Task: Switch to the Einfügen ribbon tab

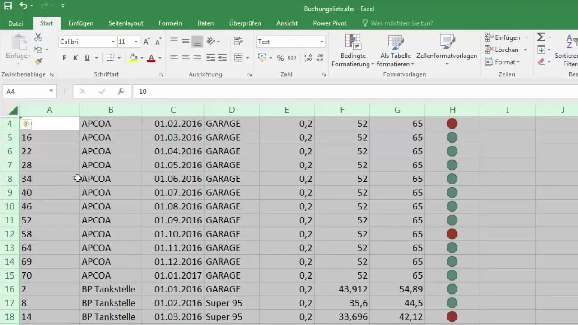Action: click(x=81, y=23)
